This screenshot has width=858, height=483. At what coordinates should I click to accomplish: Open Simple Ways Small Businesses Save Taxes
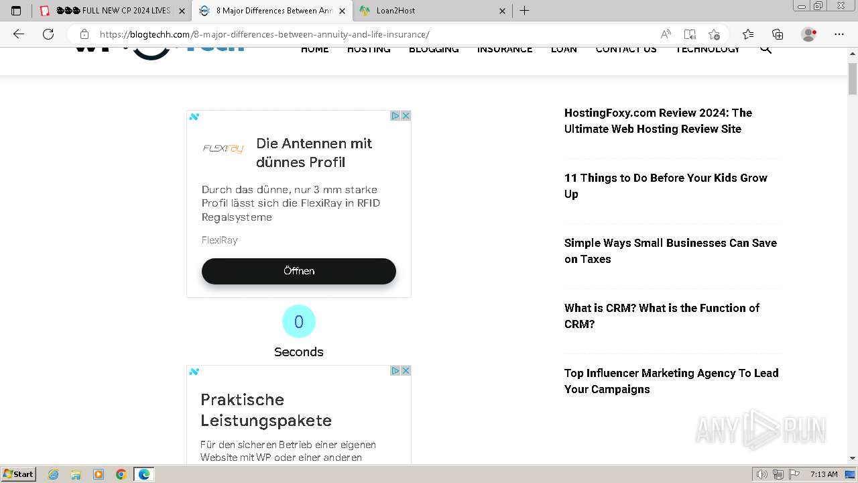[x=670, y=251]
